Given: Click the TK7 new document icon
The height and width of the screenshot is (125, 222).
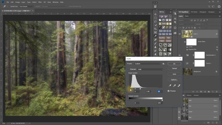Looking at the screenshot, I should pos(163,20).
